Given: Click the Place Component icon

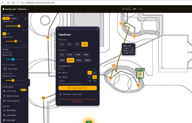Looking at the screenshot, I should tap(4, 101).
